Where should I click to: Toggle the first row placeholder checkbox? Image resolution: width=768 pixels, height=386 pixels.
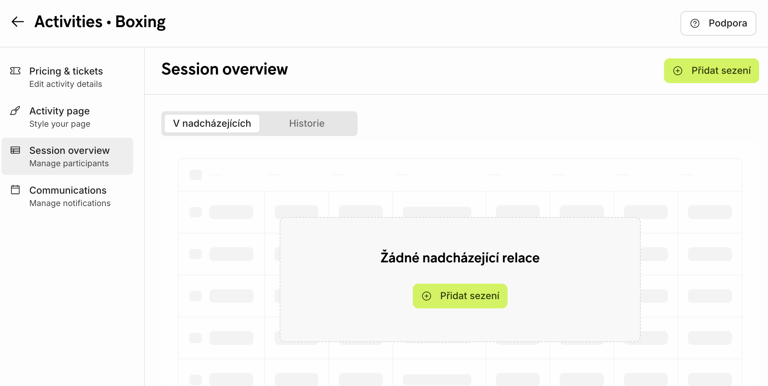[x=196, y=212]
